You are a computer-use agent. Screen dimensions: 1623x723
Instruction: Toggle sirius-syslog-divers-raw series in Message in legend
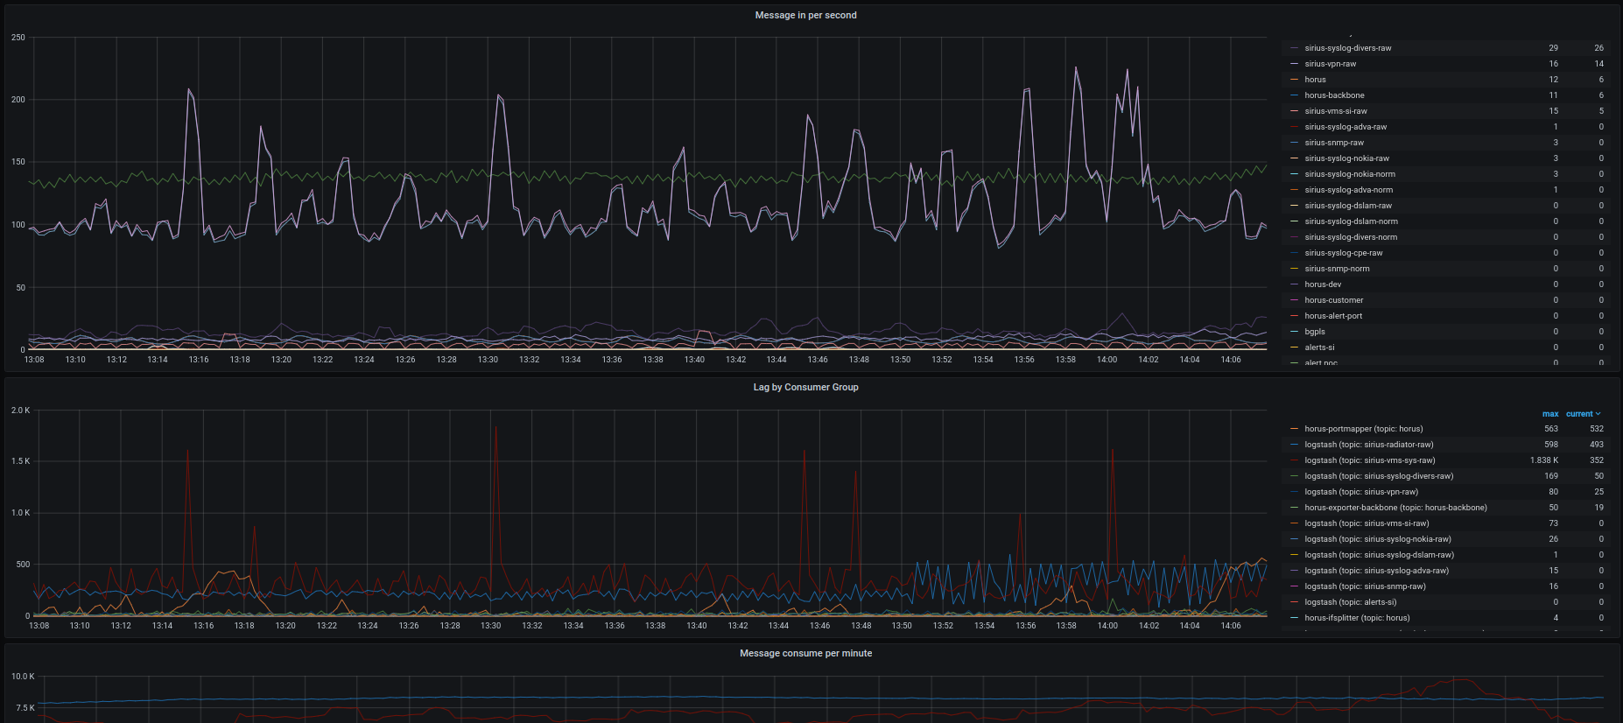pyautogui.click(x=1347, y=48)
